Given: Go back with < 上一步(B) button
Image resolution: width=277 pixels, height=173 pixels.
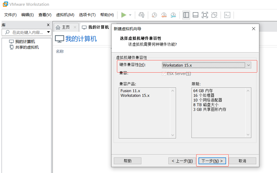Looking at the screenshot, I should [x=182, y=161].
